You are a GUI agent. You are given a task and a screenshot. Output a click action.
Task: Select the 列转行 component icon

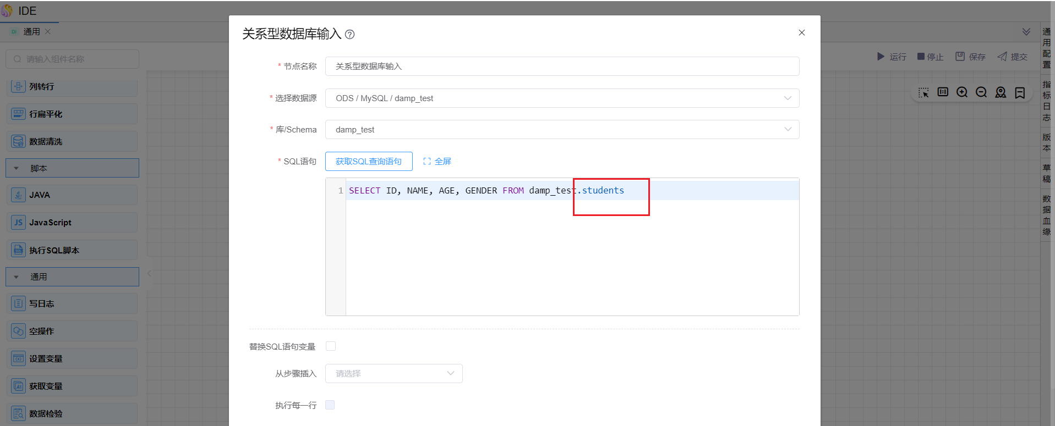pos(18,86)
